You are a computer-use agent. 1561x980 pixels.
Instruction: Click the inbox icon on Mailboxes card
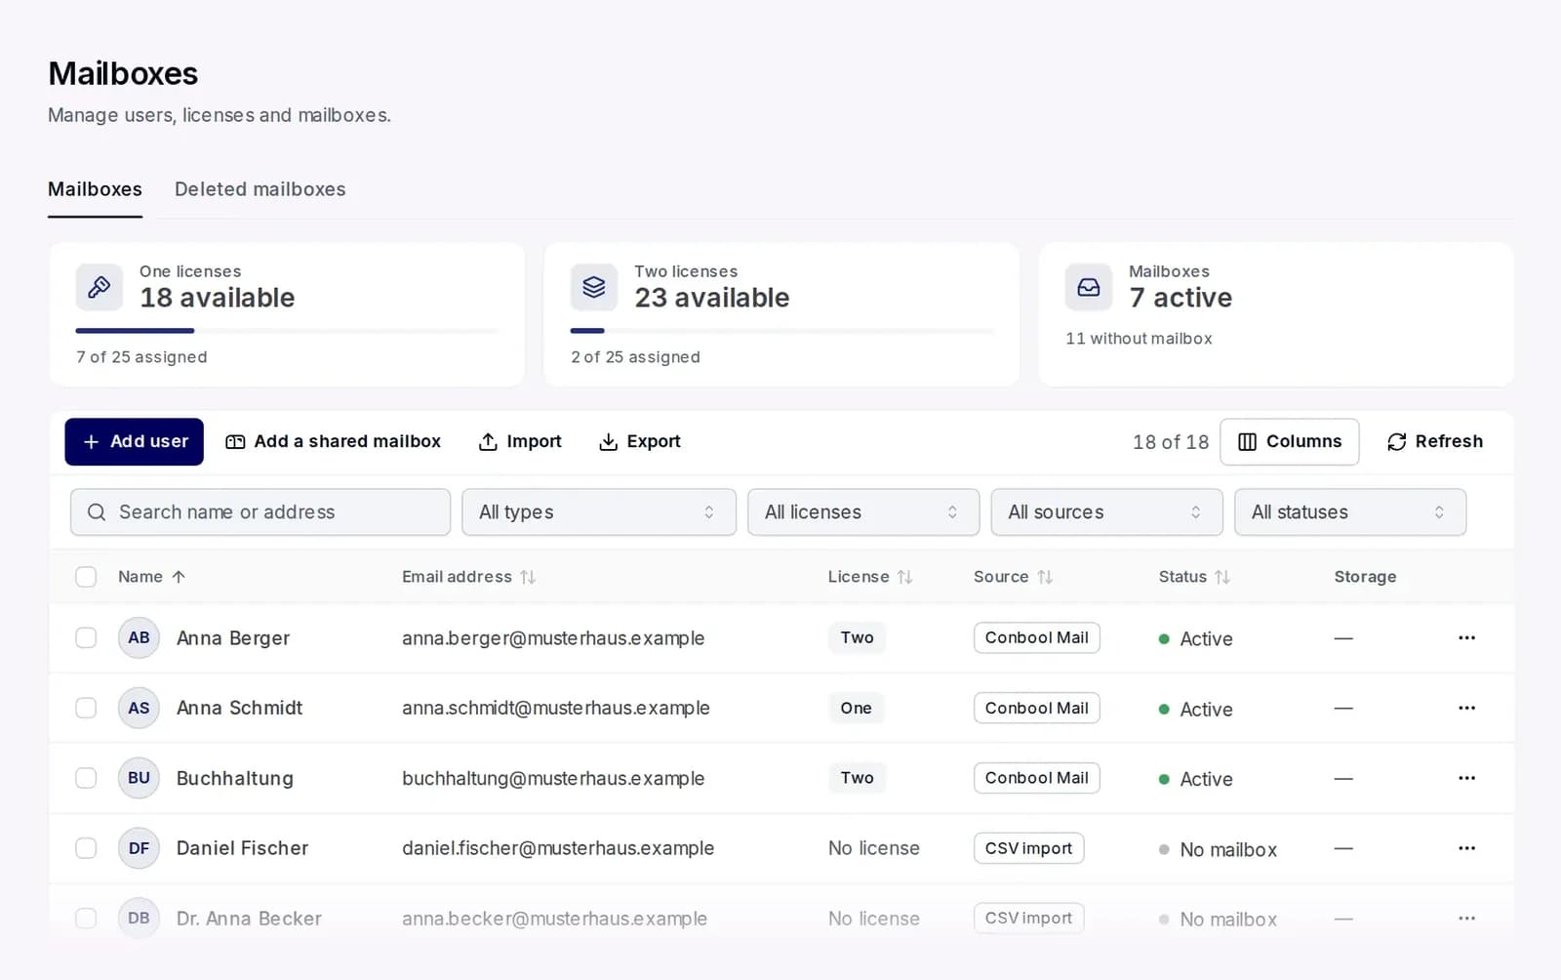1089,287
